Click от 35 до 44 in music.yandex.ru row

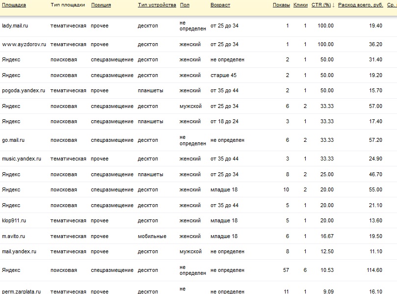224,159
